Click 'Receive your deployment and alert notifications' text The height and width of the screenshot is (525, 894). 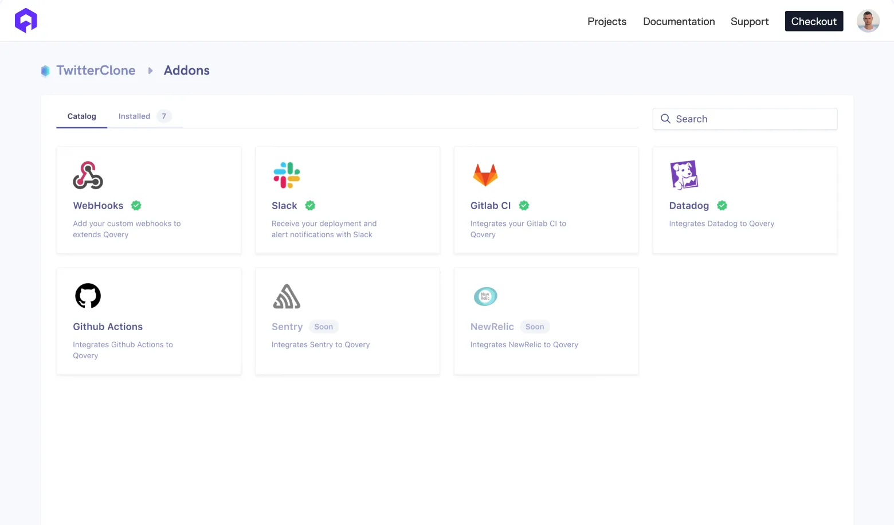(x=324, y=229)
